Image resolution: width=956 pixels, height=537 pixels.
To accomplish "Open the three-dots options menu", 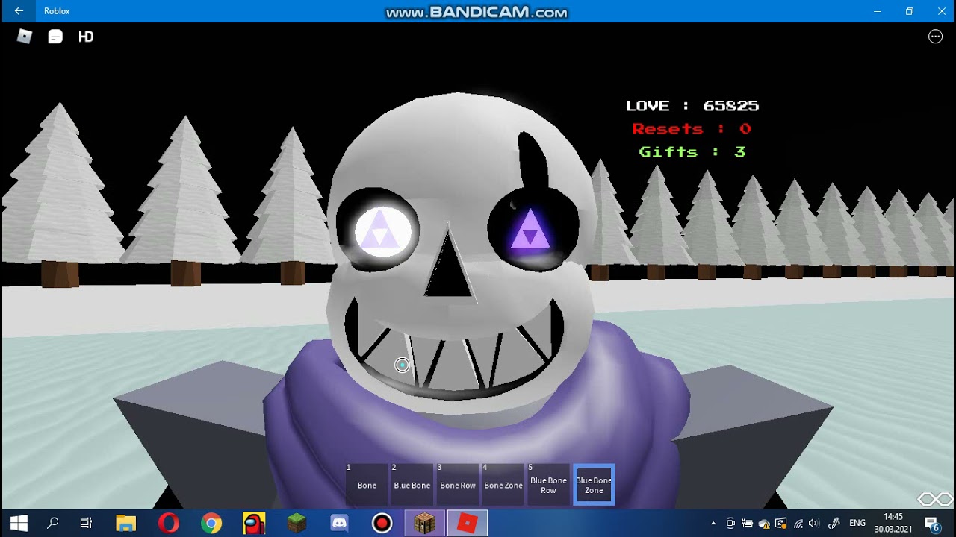I will pos(935,37).
